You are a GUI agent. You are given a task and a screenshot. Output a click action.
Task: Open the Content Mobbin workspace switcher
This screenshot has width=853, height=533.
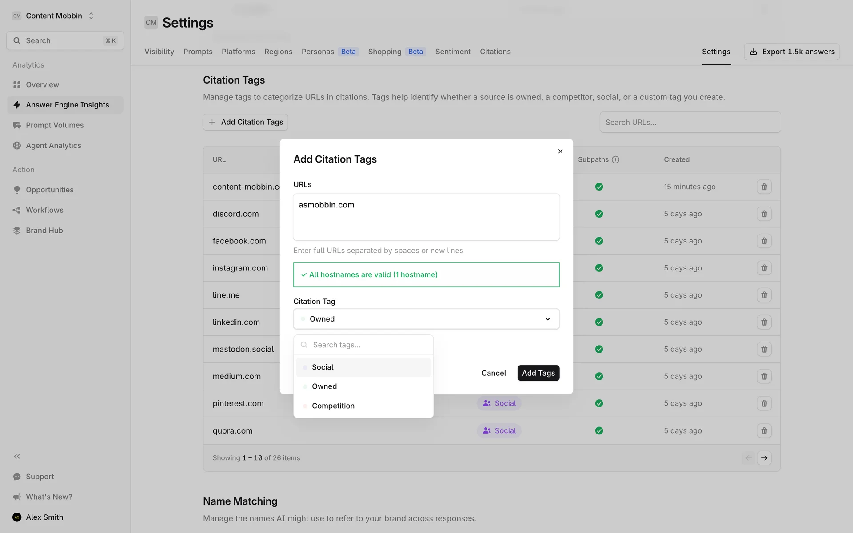click(54, 16)
